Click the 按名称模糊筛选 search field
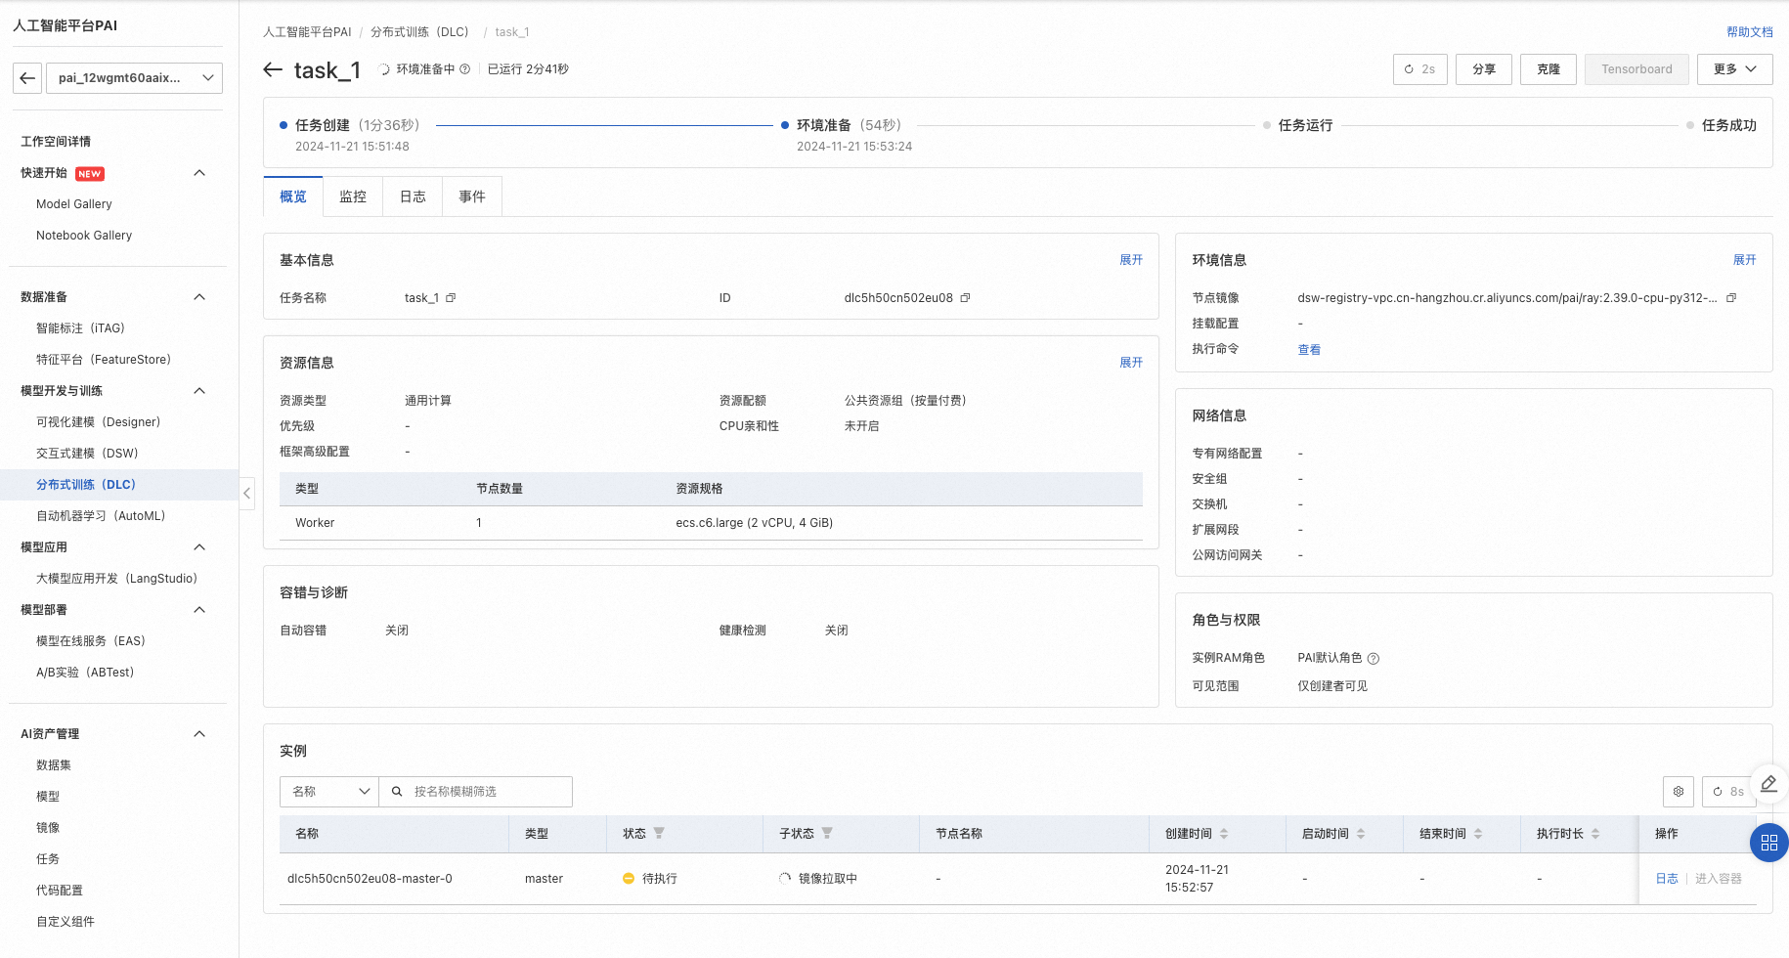 coord(475,792)
